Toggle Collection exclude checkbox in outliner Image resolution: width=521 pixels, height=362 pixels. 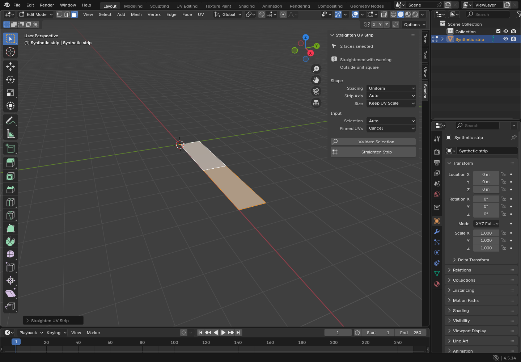tap(498, 31)
